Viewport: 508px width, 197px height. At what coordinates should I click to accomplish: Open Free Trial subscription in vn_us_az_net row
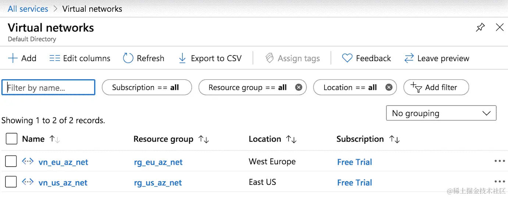click(355, 183)
